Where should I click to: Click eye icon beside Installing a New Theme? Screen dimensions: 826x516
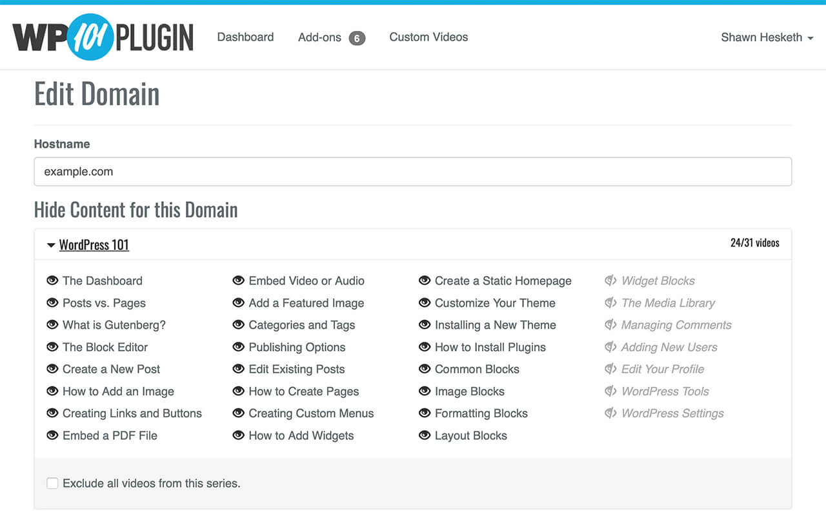pyautogui.click(x=425, y=325)
